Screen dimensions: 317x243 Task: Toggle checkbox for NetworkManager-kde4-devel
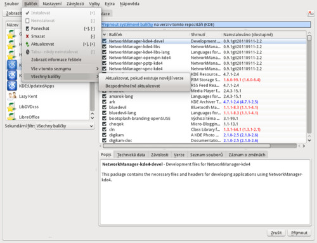(105, 41)
